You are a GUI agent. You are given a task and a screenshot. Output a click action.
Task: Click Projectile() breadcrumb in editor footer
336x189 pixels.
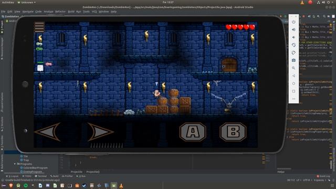(x=93, y=172)
